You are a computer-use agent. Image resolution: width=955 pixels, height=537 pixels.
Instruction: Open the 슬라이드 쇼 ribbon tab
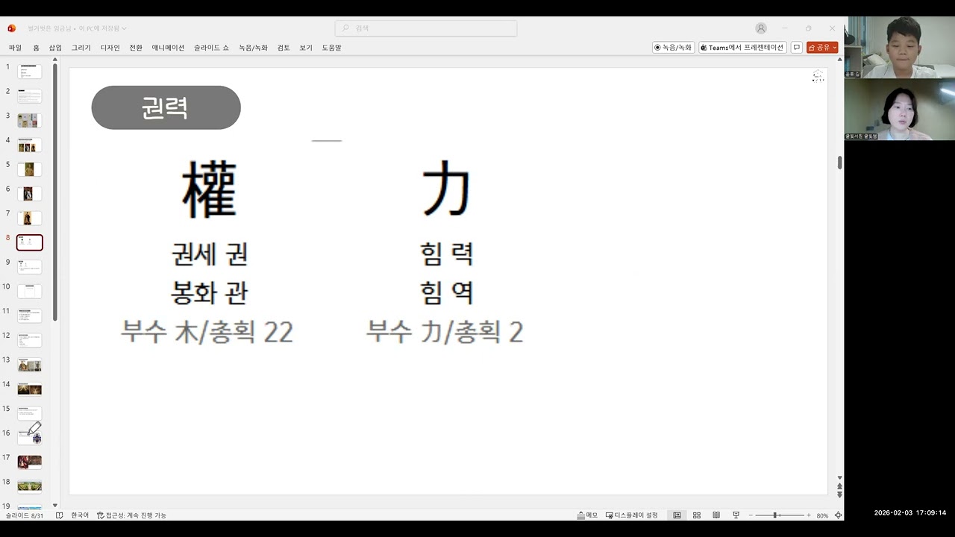pyautogui.click(x=212, y=48)
